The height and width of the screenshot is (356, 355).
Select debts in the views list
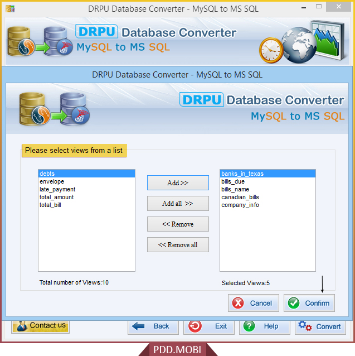pyautogui.click(x=86, y=174)
